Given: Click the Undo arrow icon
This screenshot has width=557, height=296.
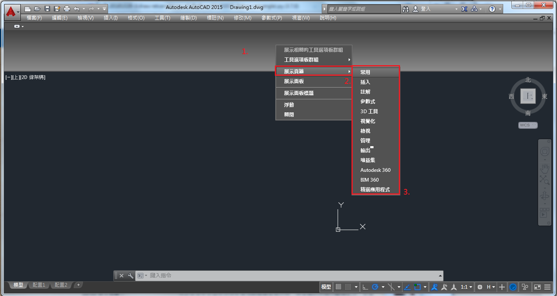Looking at the screenshot, I should tap(77, 8).
